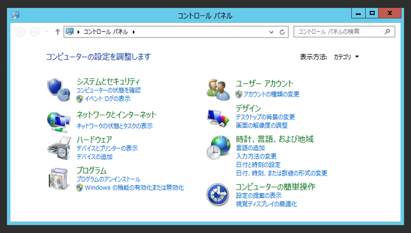Open ネットワークとインターネット category heading
The height and width of the screenshot is (233, 411).
tap(117, 115)
